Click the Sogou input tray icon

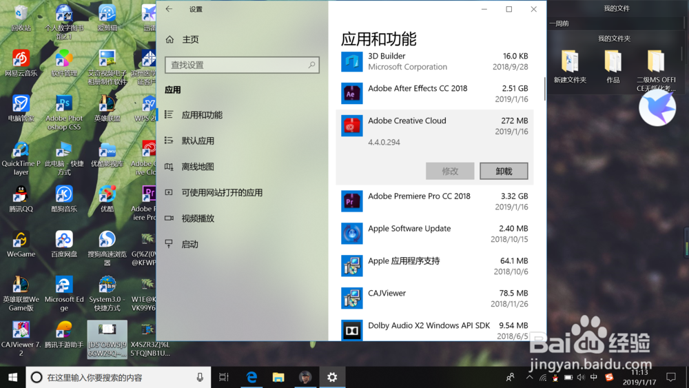pyautogui.click(x=609, y=377)
